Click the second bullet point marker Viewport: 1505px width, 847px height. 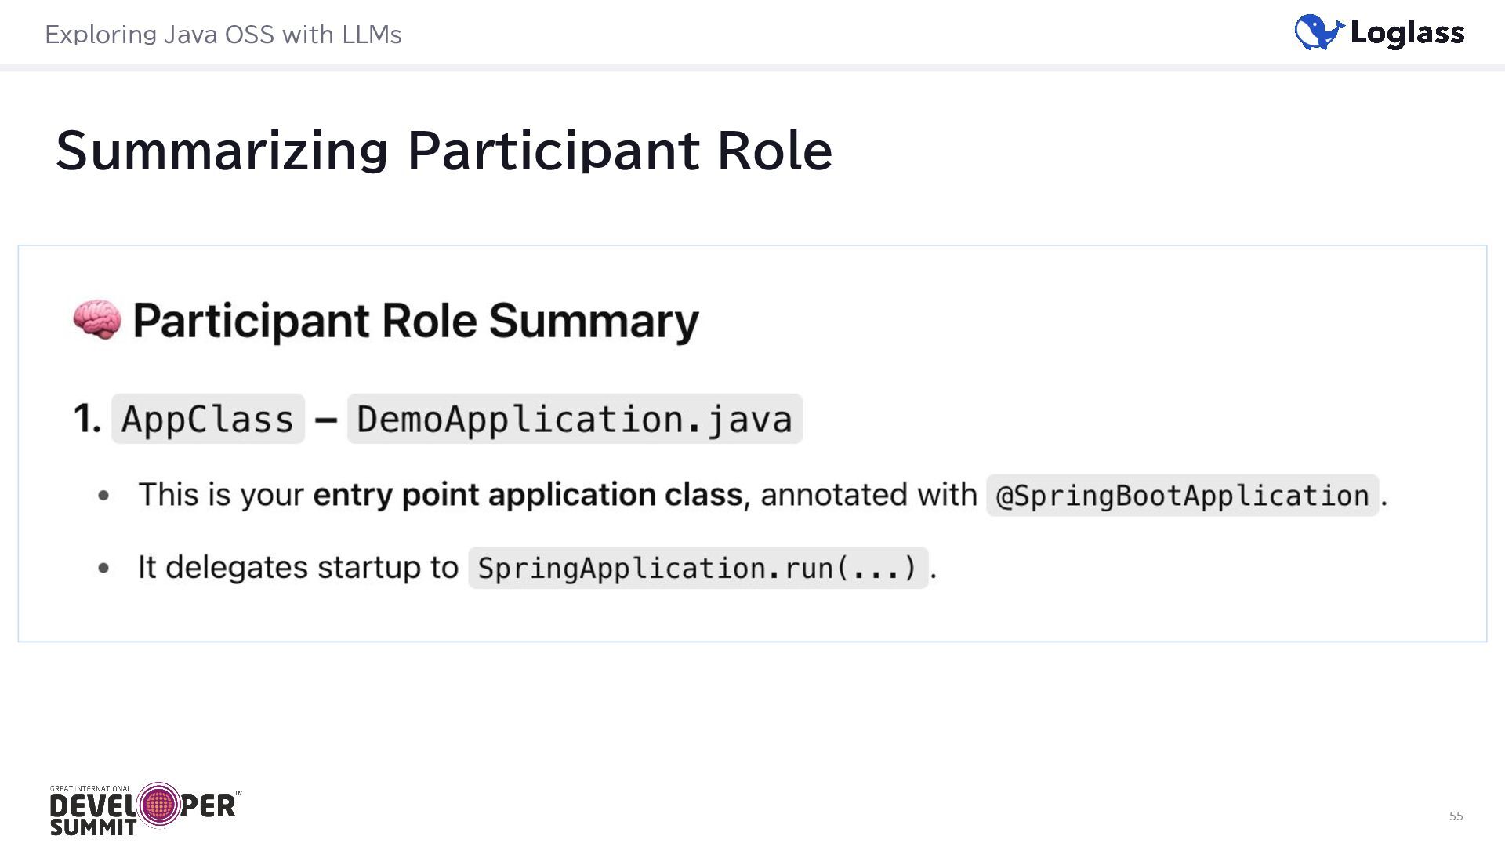tap(103, 568)
